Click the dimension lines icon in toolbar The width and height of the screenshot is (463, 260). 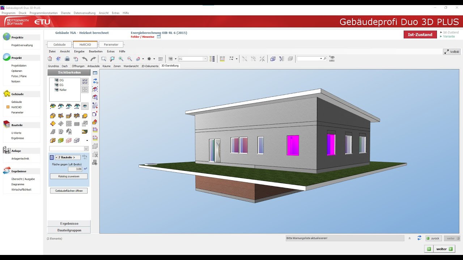[x=222, y=58]
